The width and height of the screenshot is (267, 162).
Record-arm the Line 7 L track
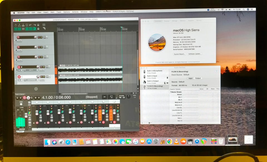pyautogui.click(x=19, y=67)
